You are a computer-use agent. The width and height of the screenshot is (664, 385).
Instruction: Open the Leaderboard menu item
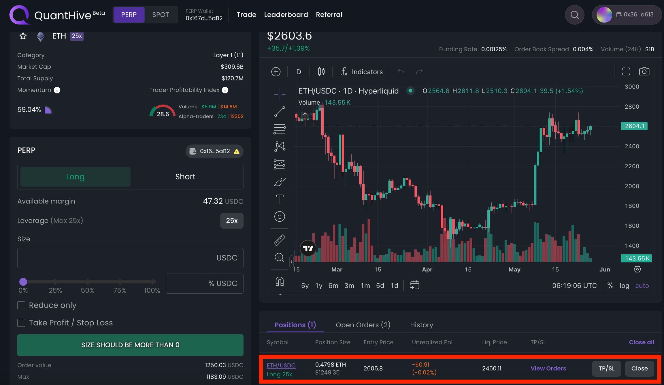tap(286, 15)
